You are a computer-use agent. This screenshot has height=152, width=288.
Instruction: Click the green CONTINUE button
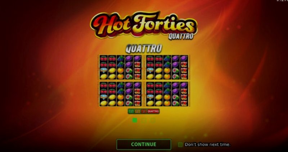coord(144,144)
